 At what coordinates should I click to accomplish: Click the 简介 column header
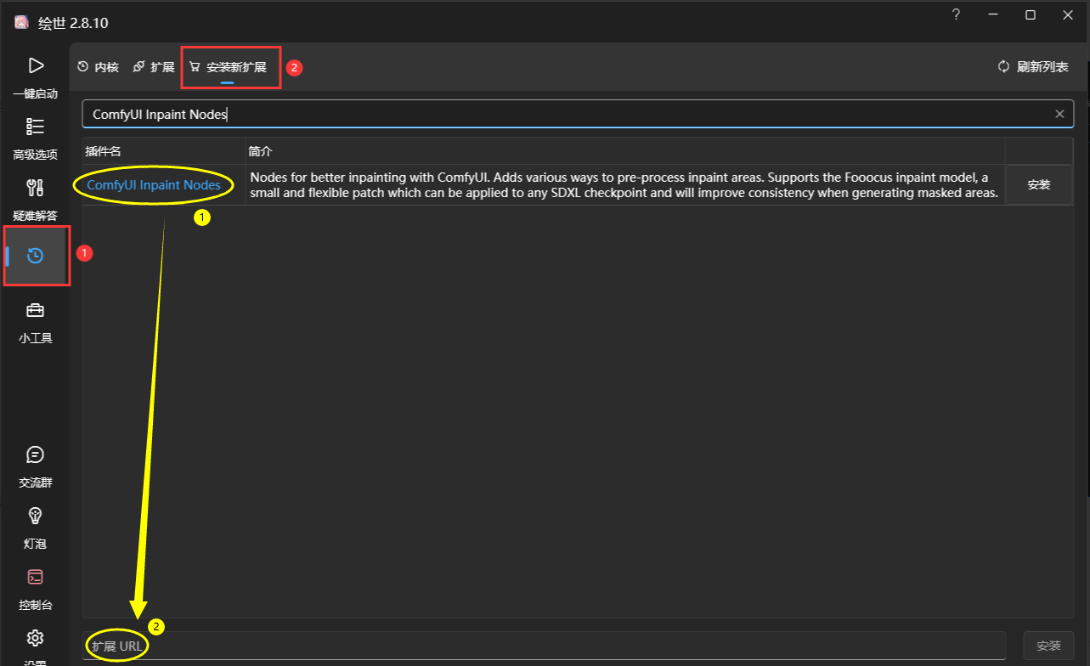625,151
